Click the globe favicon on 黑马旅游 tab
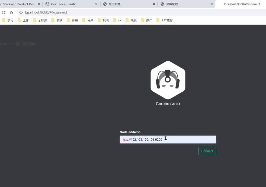The image size is (266, 187). (105, 4)
